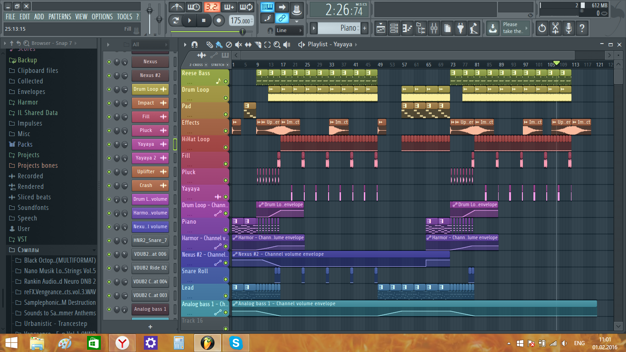Toggle typing keyboard to piano
The height and width of the screenshot is (352, 626).
[267, 7]
